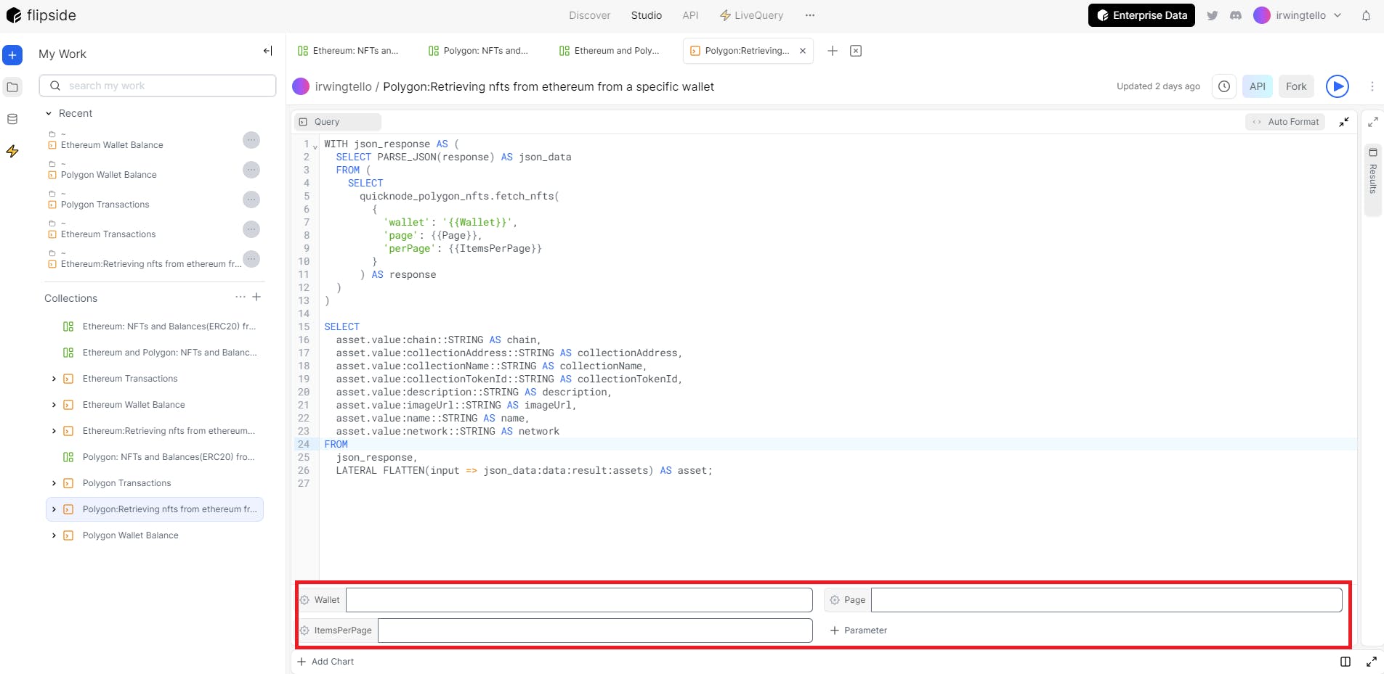Click the ItemsPerPage parameter input
The width and height of the screenshot is (1384, 674).
point(595,630)
